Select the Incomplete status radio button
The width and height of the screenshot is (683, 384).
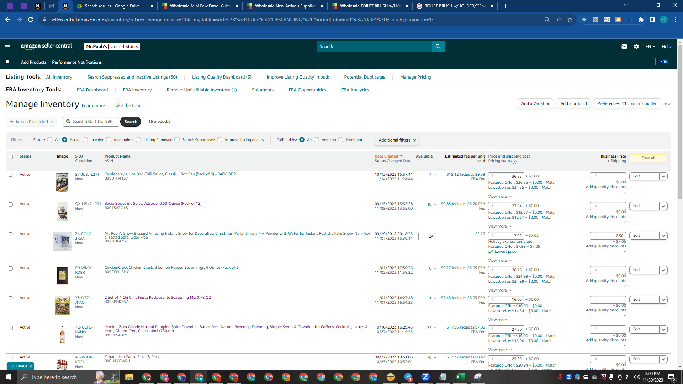point(109,140)
